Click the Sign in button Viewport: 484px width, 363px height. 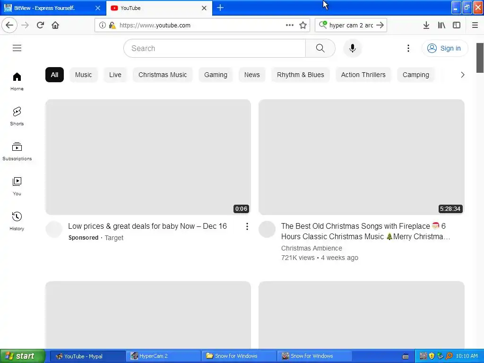point(444,48)
